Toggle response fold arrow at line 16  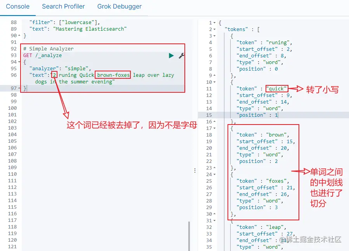click(x=214, y=122)
